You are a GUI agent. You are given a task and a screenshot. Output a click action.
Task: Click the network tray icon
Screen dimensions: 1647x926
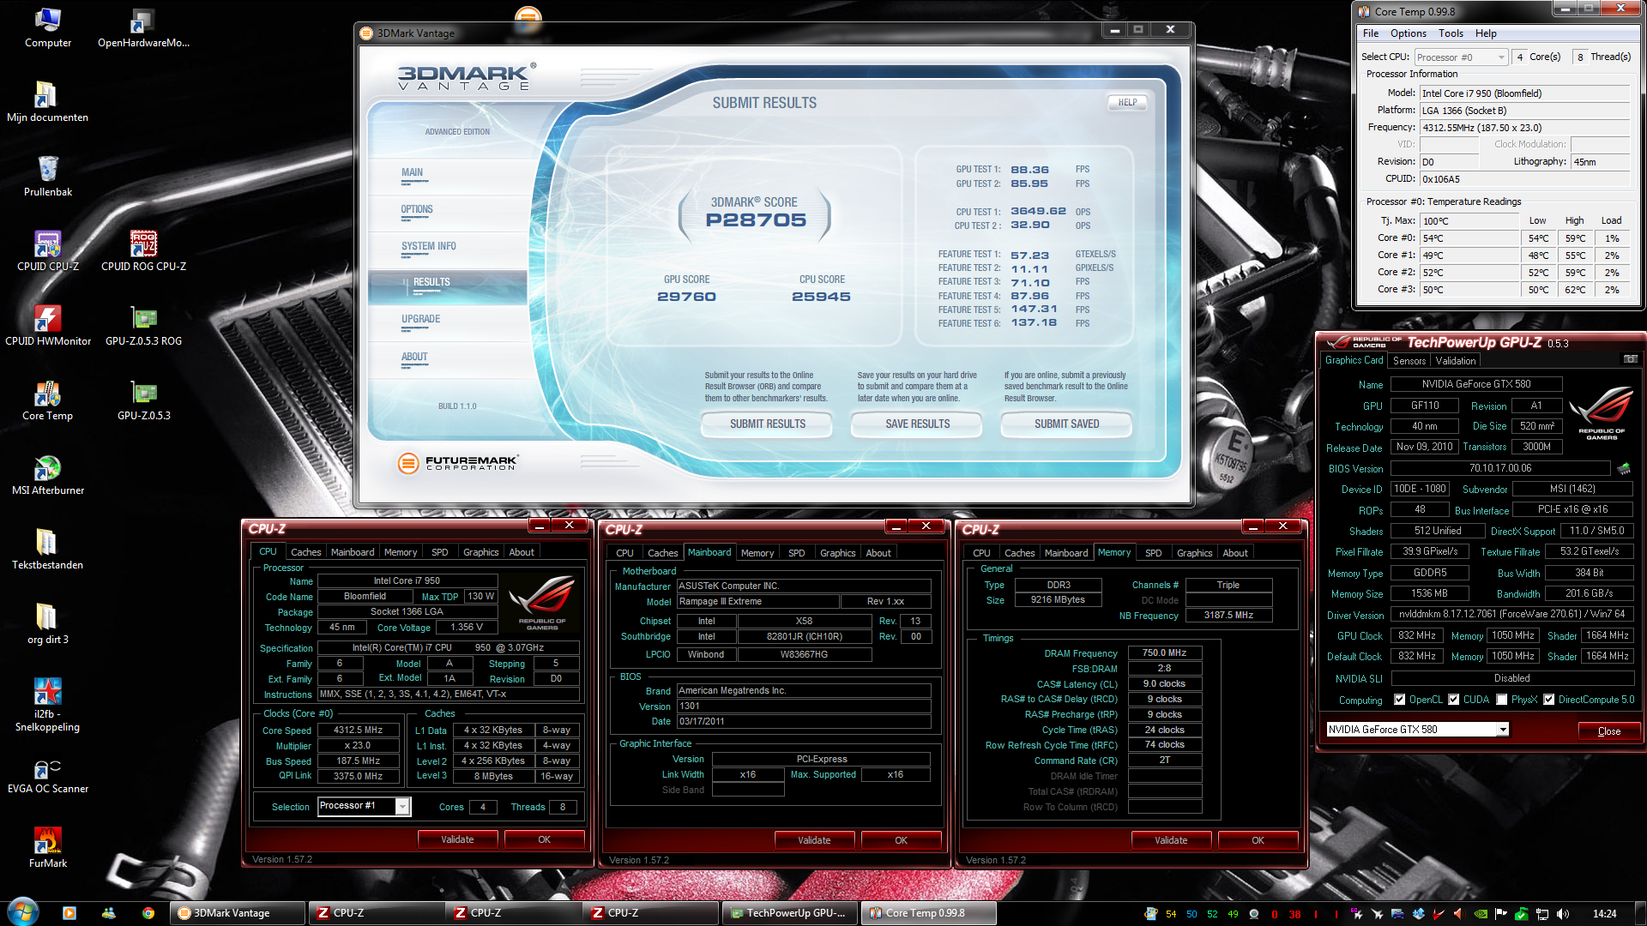(x=1541, y=913)
